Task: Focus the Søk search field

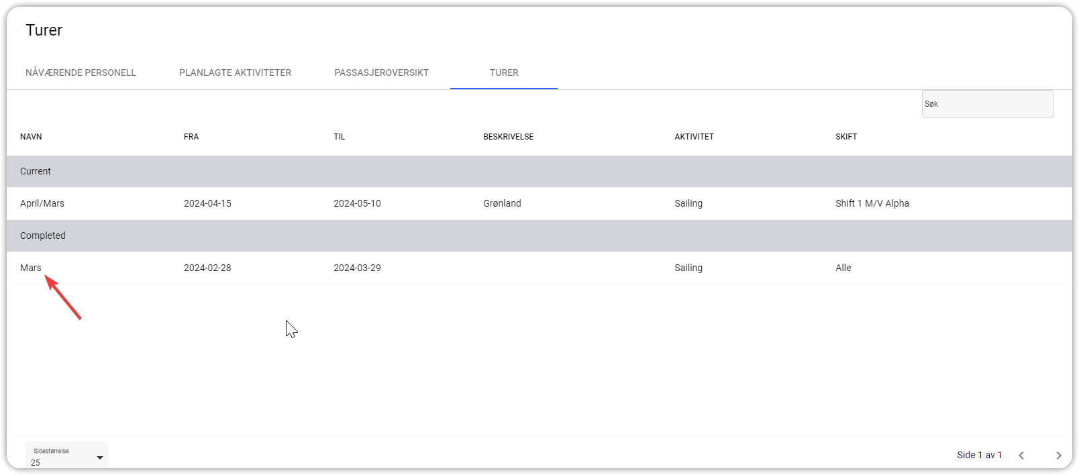Action: click(x=986, y=104)
